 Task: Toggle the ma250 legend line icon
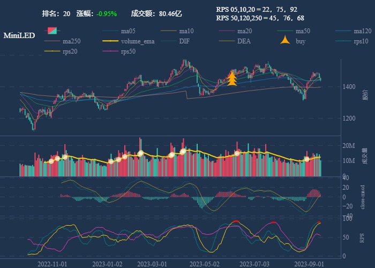coord(52,41)
